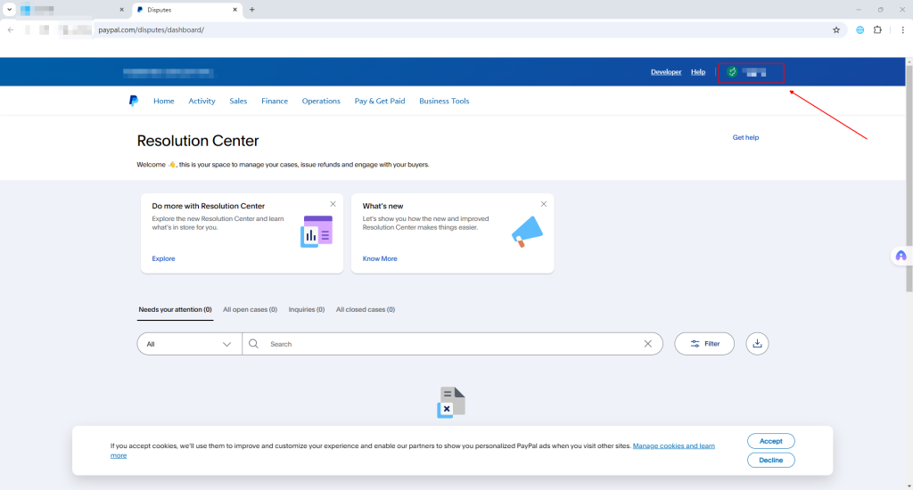Image resolution: width=913 pixels, height=490 pixels.
Task: Click the magnifier search icon
Action: 253,344
